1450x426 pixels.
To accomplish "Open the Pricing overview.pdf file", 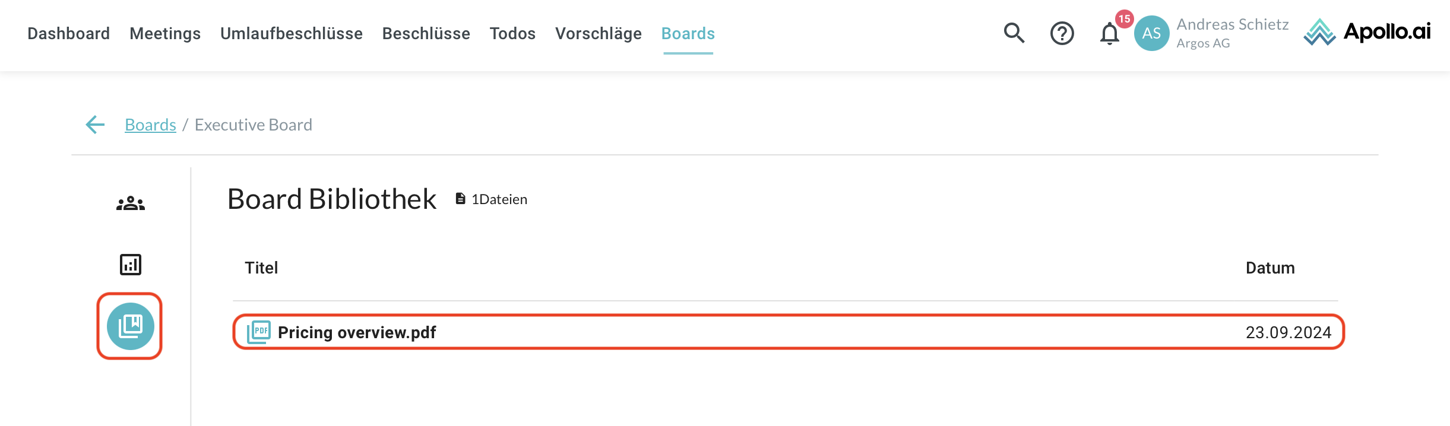I will click(x=357, y=332).
